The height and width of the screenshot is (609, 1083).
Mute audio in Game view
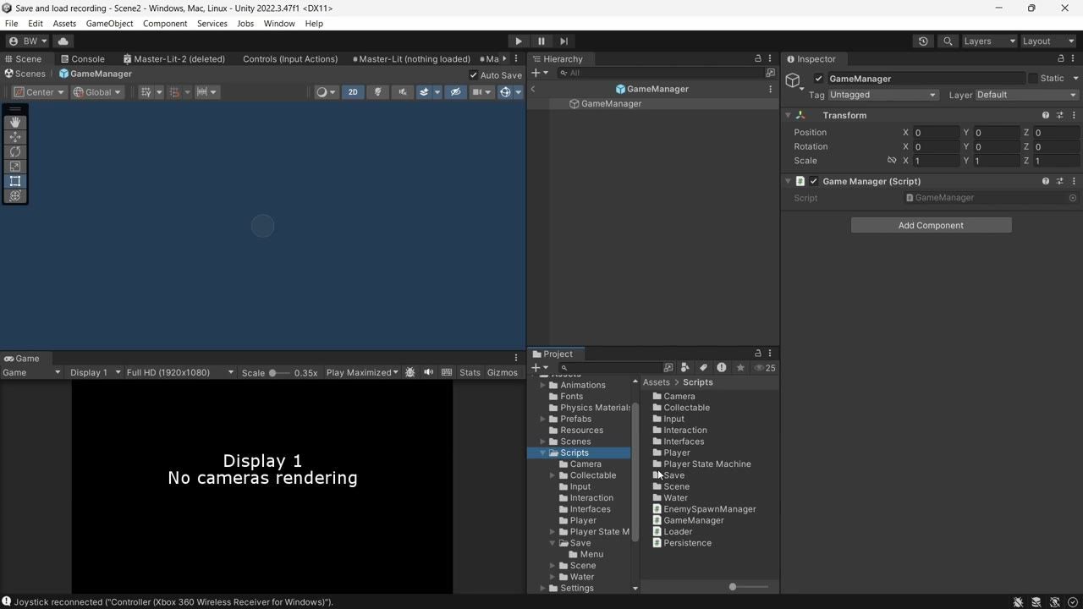click(428, 372)
